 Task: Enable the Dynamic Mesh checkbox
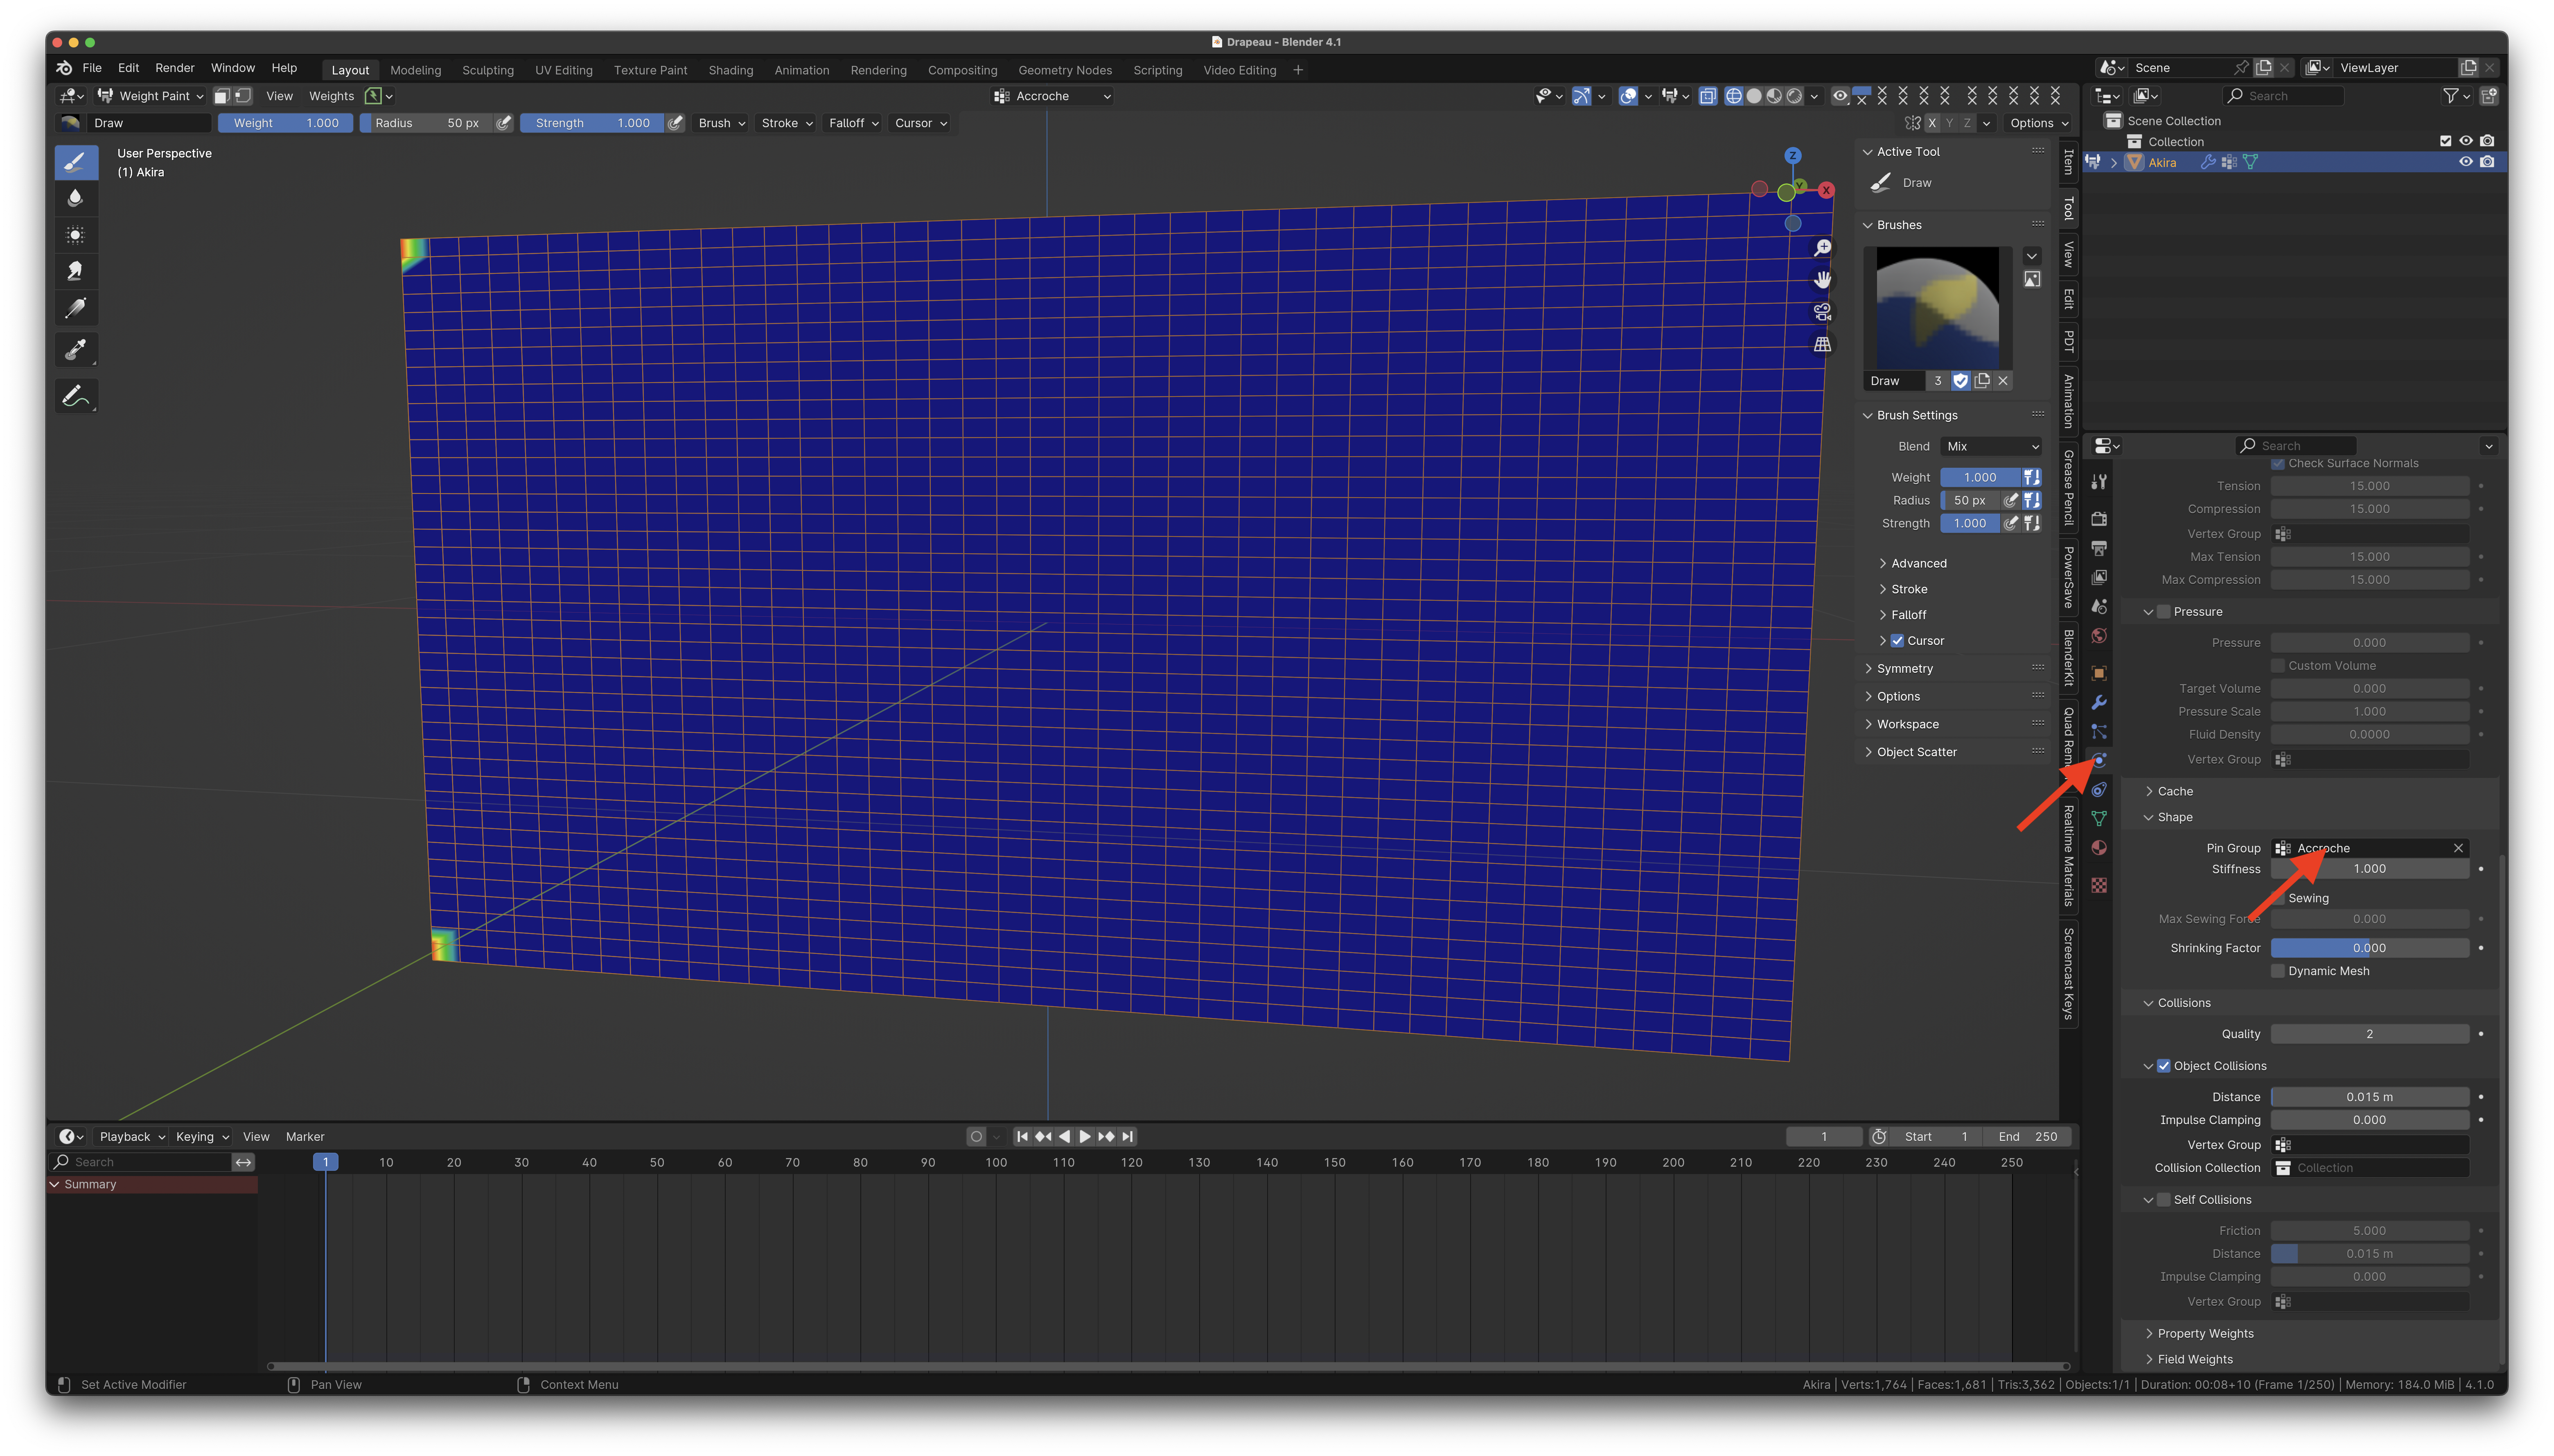[x=2278, y=971]
